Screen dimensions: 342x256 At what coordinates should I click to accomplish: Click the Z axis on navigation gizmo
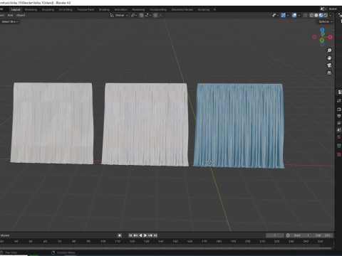pos(322,30)
